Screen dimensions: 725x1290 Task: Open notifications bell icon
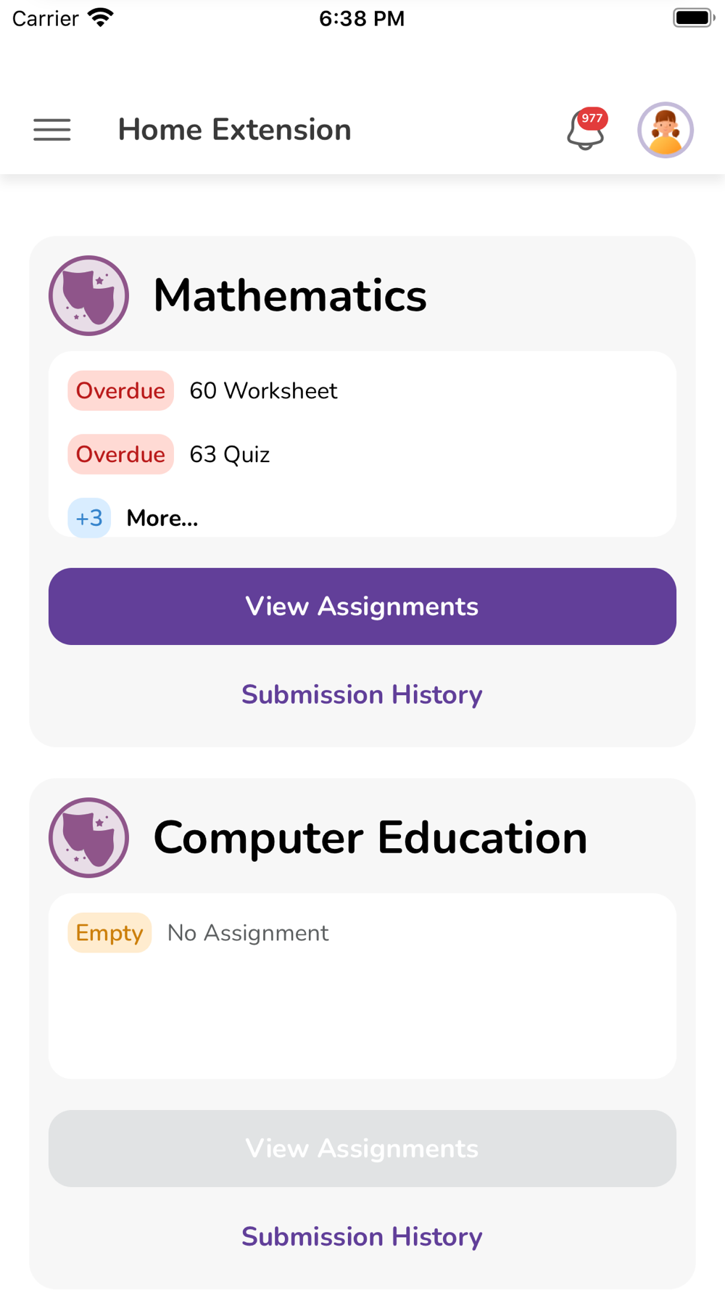click(x=584, y=131)
